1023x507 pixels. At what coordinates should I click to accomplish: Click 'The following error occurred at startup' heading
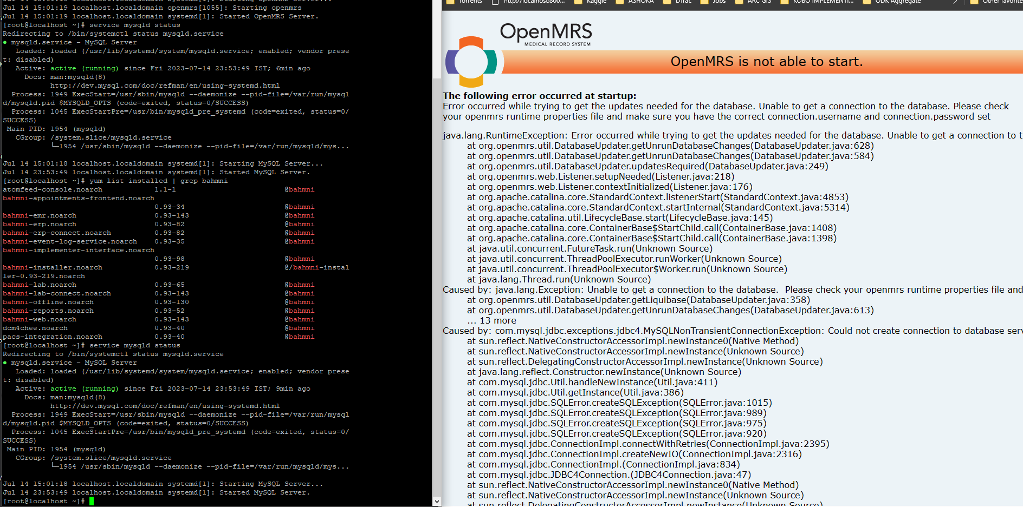[540, 96]
